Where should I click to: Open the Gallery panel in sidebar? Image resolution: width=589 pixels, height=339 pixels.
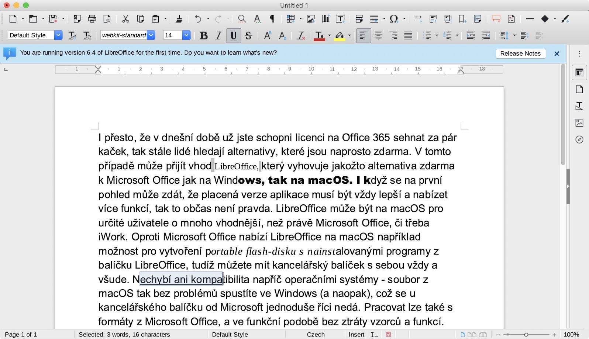(579, 123)
